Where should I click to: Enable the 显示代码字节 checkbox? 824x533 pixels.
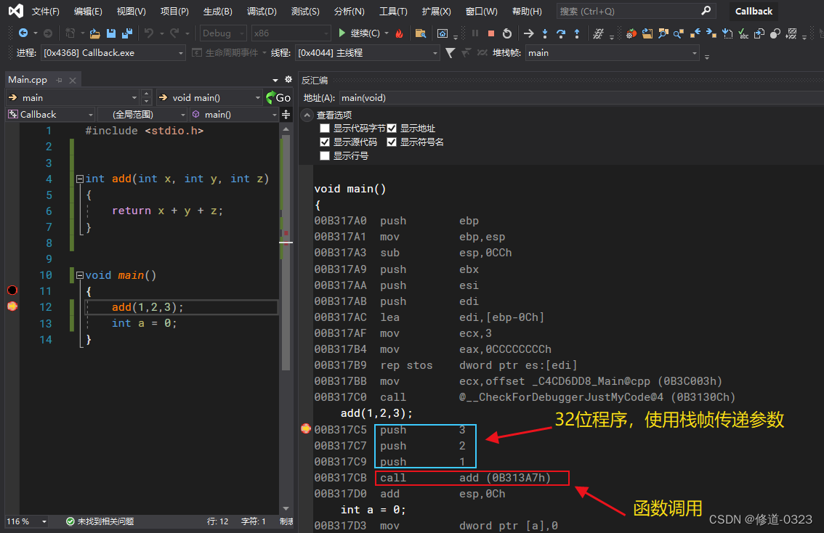tap(324, 128)
